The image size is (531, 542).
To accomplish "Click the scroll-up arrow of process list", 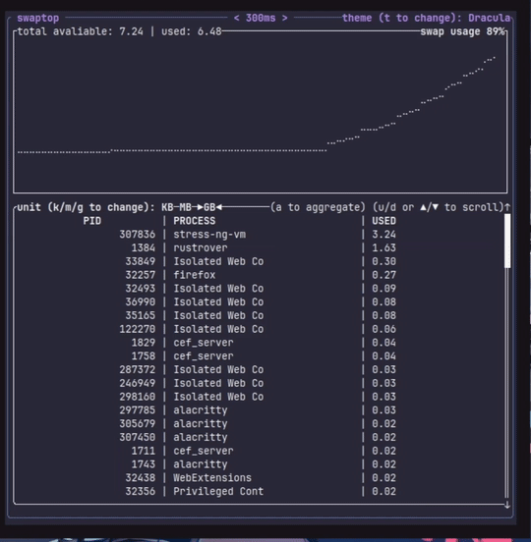I will point(507,207).
